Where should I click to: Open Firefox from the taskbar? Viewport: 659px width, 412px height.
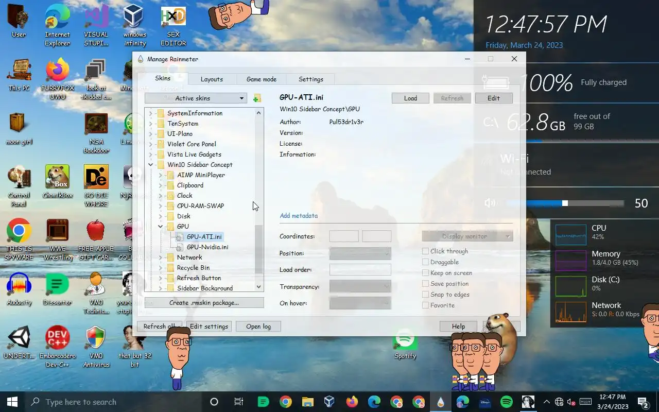point(352,402)
